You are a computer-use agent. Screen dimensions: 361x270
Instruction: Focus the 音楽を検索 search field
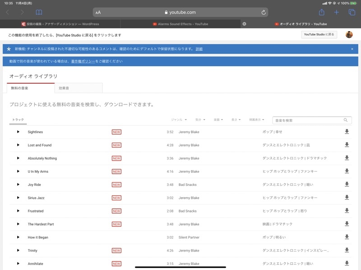[312, 120]
